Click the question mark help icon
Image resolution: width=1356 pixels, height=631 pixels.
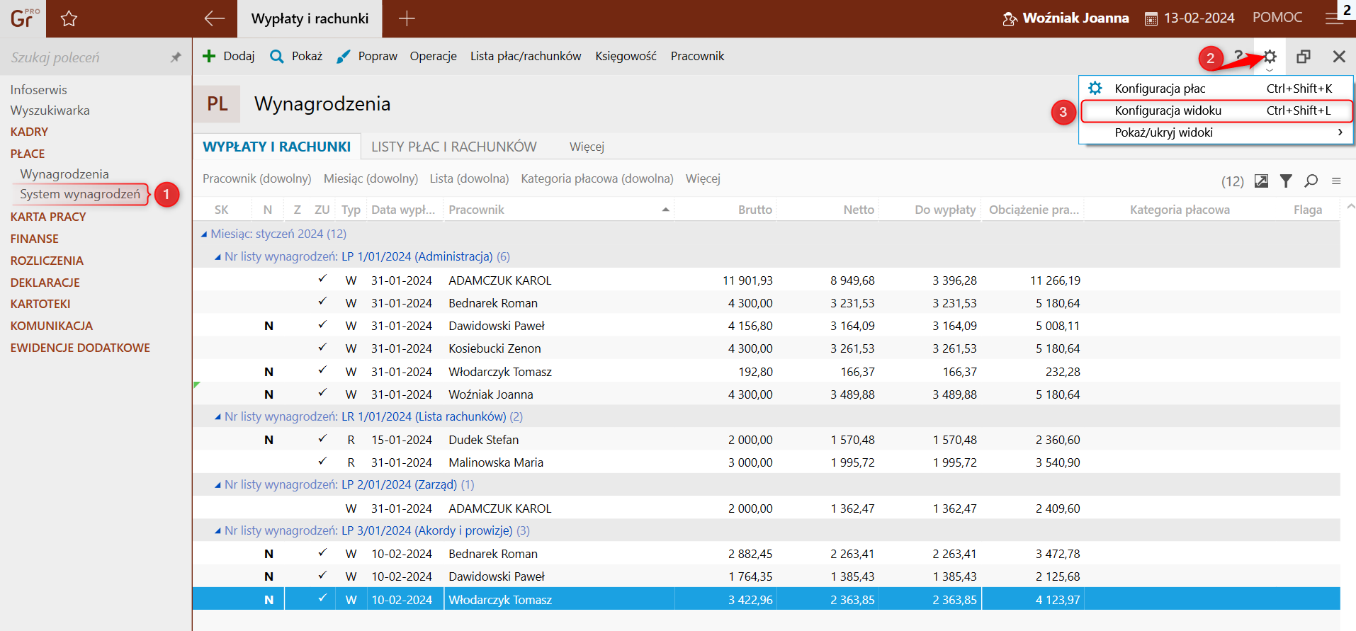[x=1238, y=56]
